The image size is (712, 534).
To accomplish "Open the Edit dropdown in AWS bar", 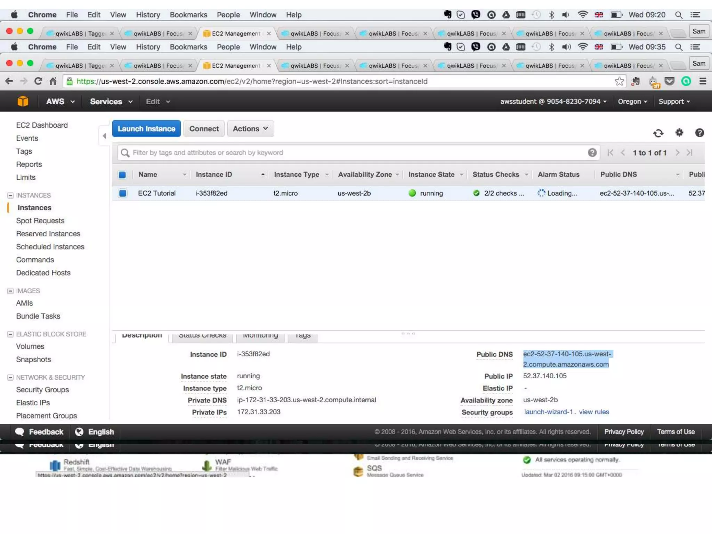I will (x=158, y=102).
